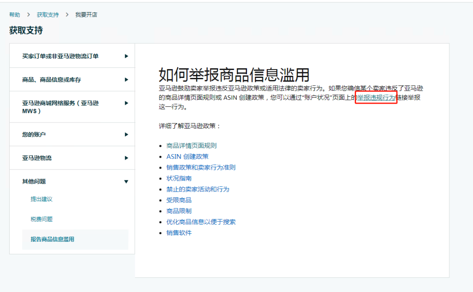Click the down-arrow icon on 其他问题

pos(126,181)
